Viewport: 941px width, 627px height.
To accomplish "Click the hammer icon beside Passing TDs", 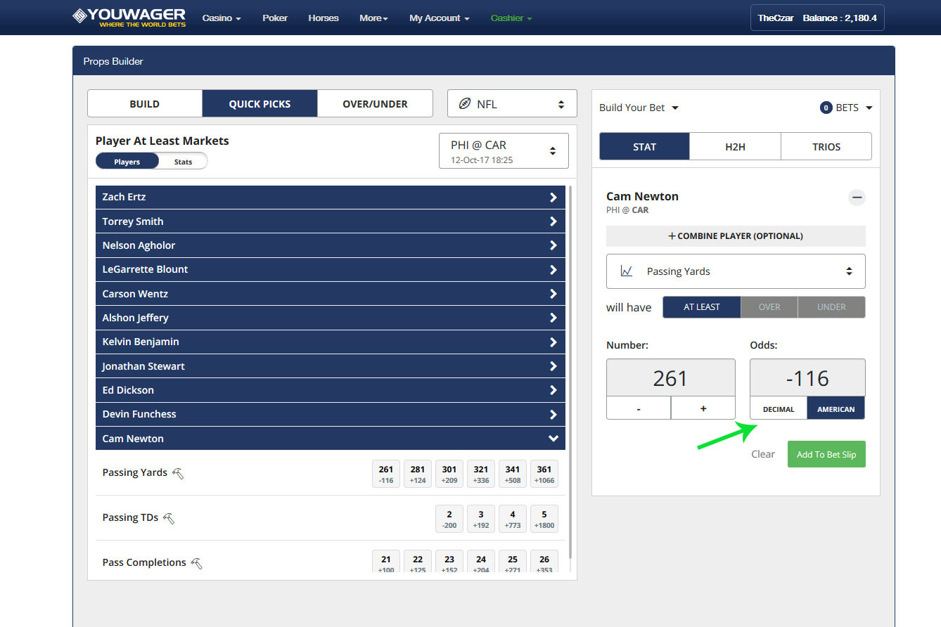I will (x=169, y=518).
